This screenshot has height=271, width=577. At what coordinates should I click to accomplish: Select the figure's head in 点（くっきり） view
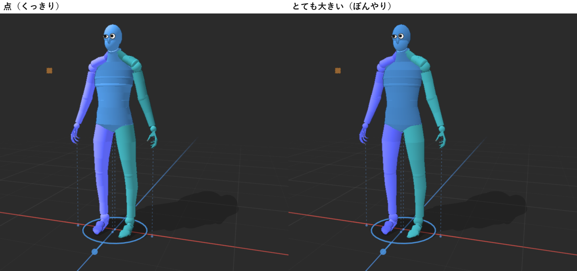[113, 38]
